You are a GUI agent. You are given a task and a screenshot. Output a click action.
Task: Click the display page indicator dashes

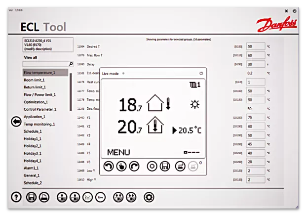click(x=191, y=152)
